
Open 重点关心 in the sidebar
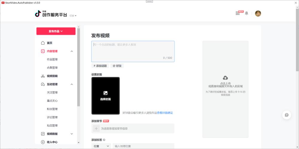tap(52, 101)
